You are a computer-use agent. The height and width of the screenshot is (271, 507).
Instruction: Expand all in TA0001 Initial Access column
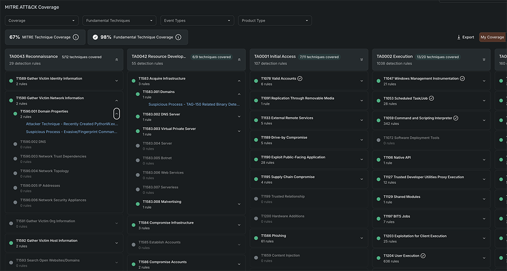coord(361,60)
